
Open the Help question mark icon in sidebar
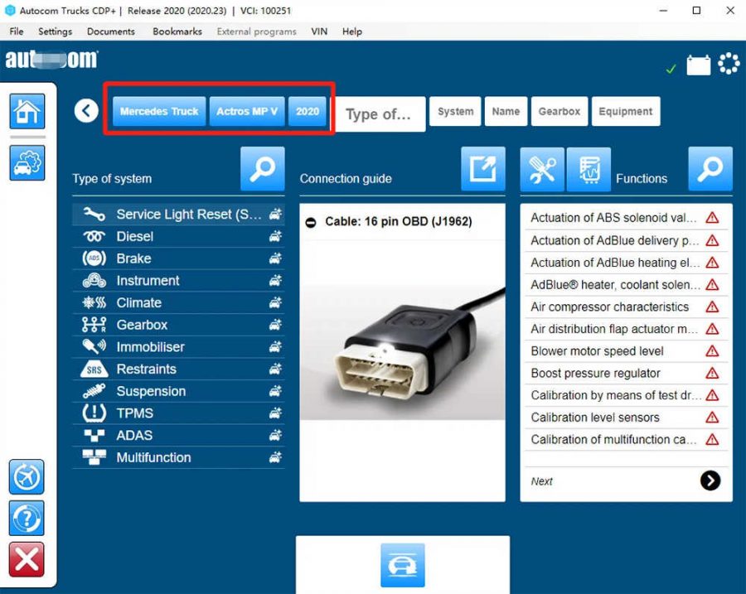(x=26, y=519)
